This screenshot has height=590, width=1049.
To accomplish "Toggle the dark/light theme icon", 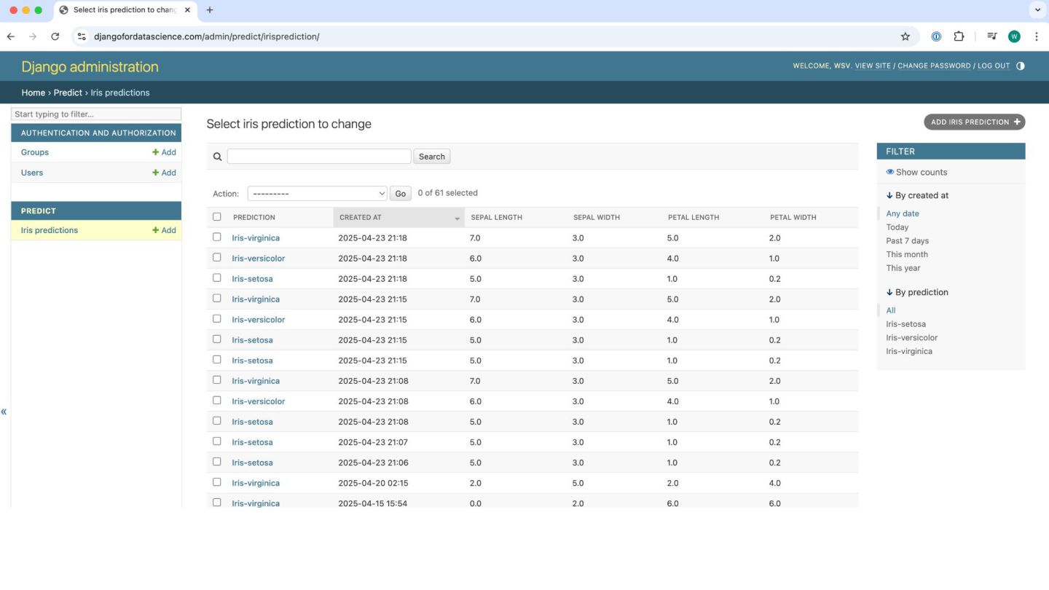I will point(1020,66).
